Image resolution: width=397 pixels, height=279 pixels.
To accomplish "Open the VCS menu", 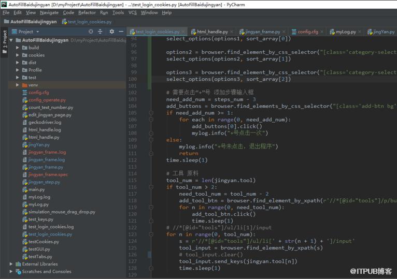I will [132, 12].
